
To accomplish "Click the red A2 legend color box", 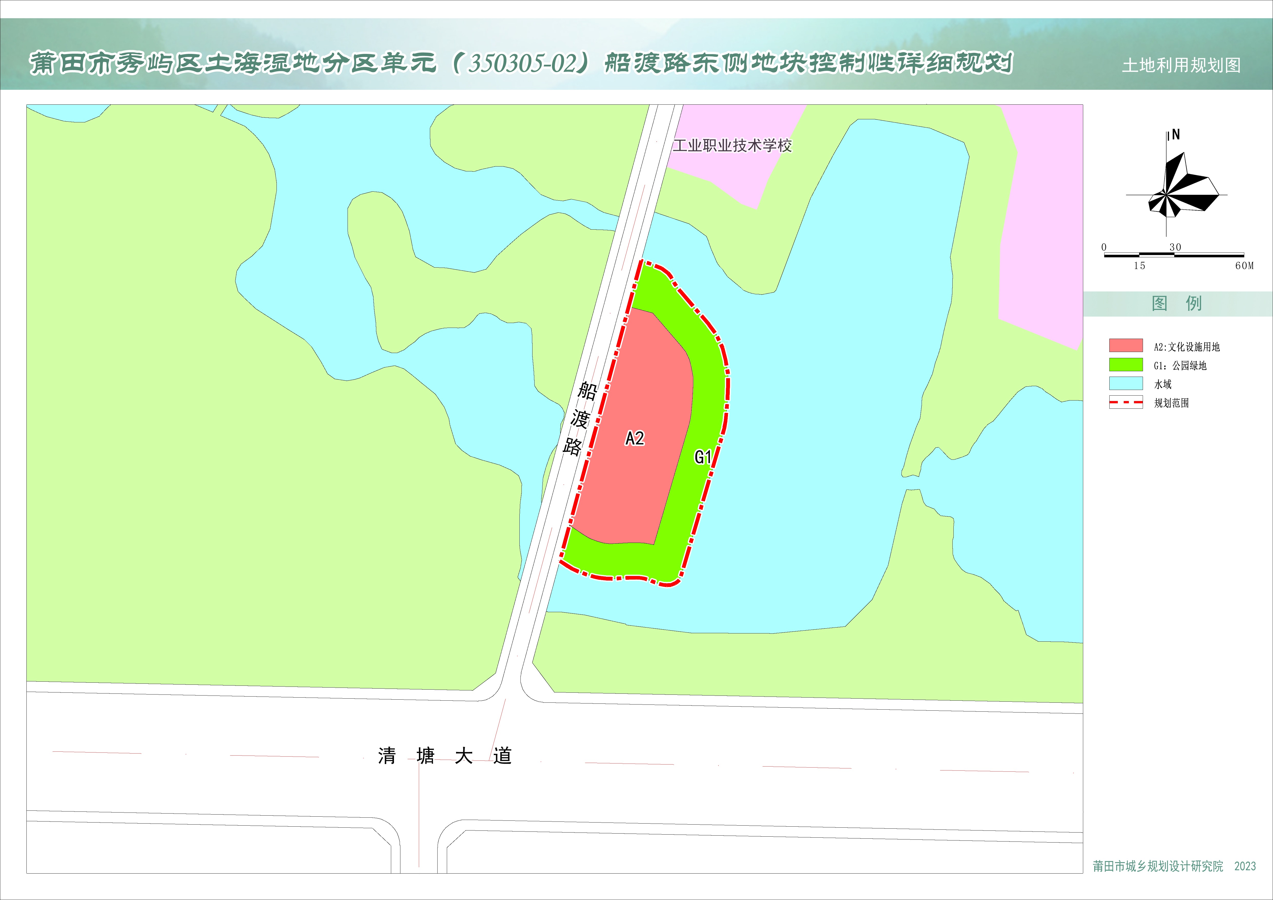I will click(x=1126, y=346).
